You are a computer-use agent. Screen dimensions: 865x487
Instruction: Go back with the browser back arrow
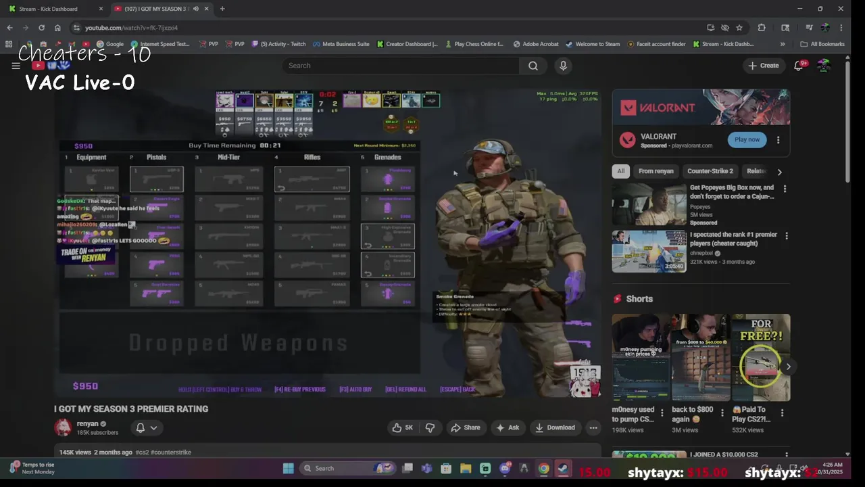9,28
